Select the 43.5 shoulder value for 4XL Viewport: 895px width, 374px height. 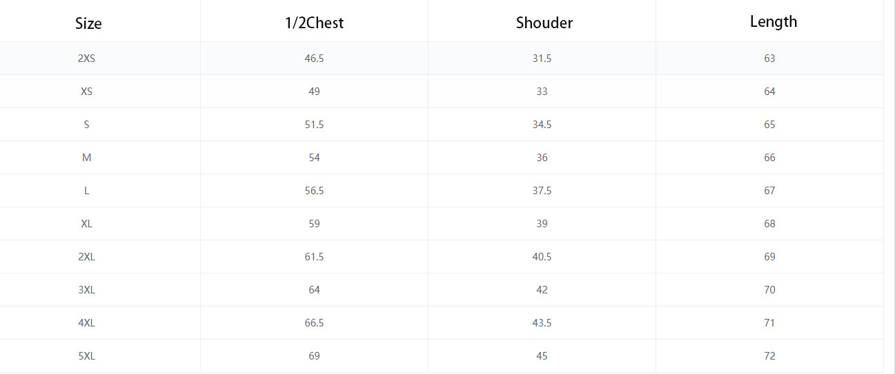[x=542, y=323]
